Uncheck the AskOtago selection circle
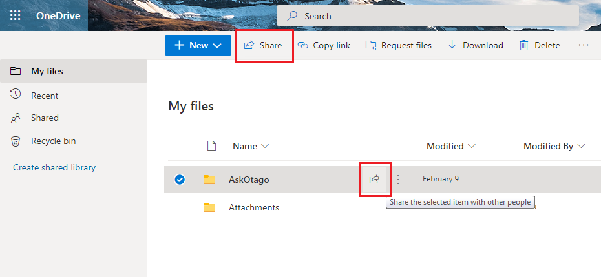 180,180
